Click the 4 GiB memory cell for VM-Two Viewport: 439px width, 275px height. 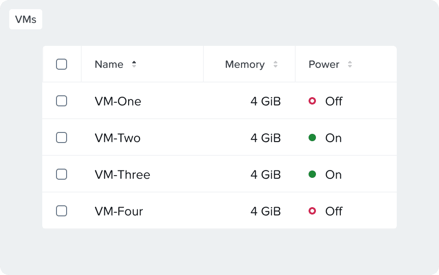[x=265, y=137]
